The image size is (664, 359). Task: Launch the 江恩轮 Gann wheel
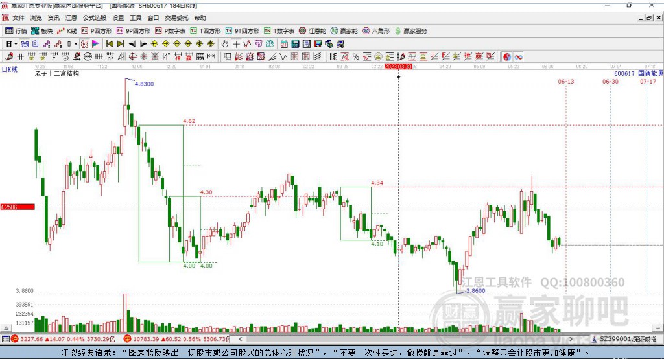click(313, 31)
